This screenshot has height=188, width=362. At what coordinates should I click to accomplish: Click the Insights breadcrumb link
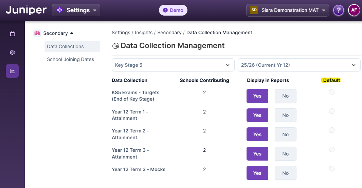(144, 33)
